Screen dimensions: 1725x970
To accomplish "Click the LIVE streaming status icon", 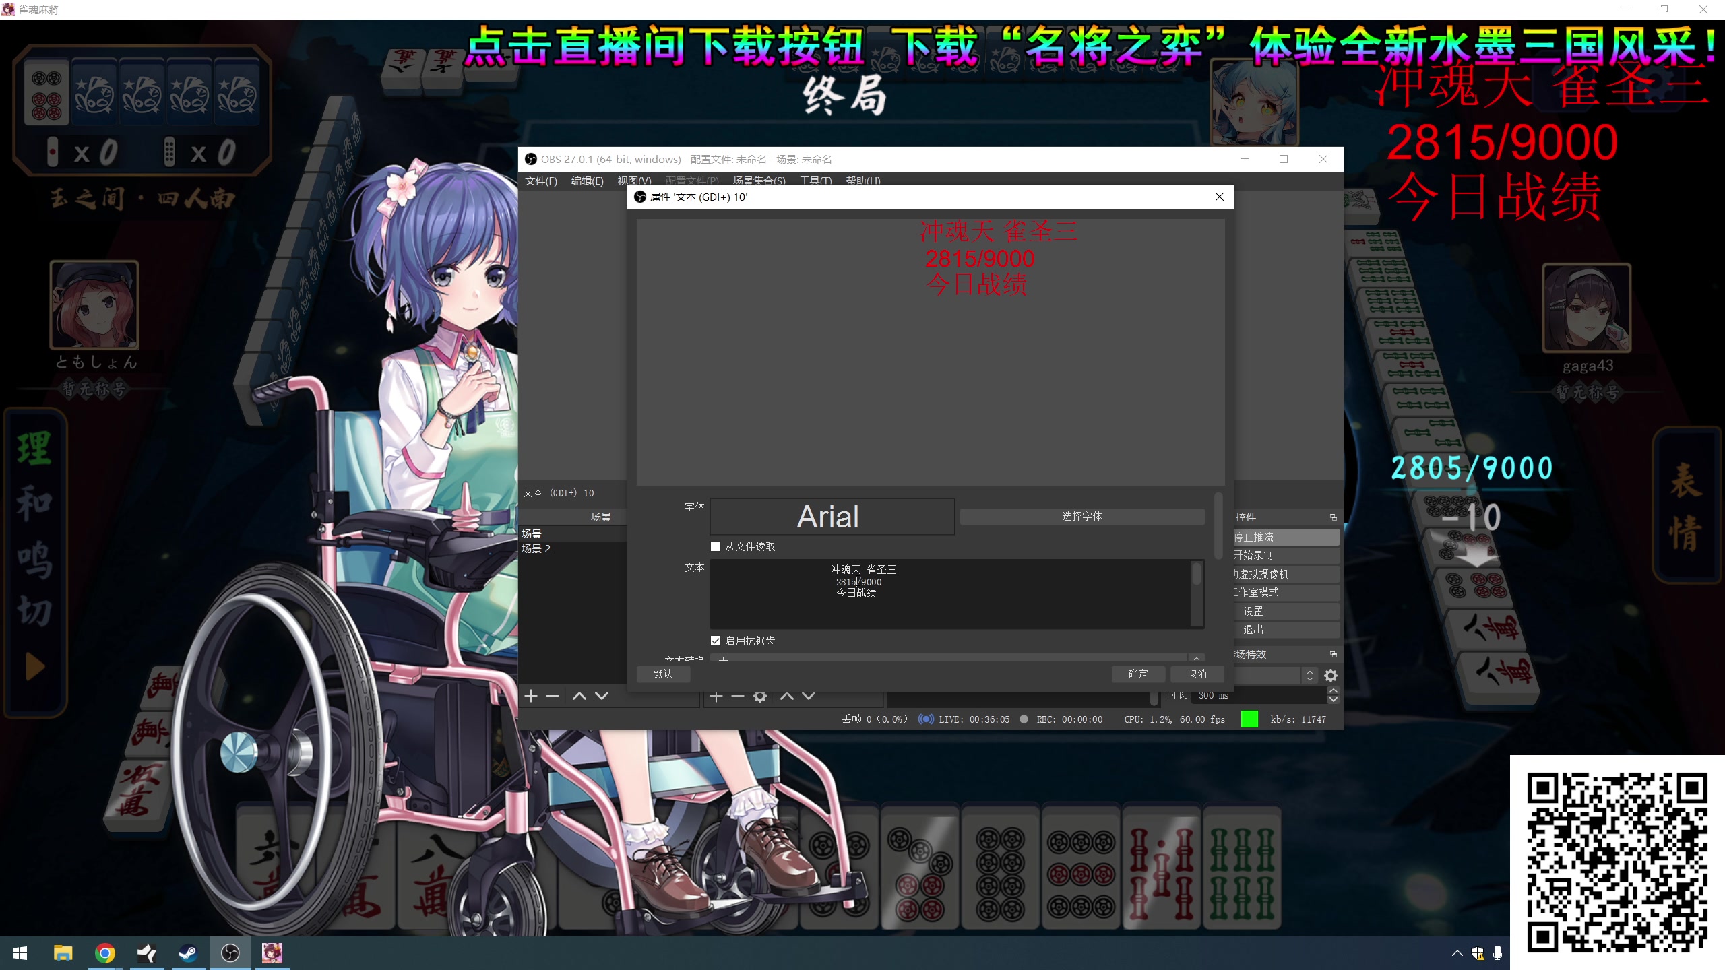I will coord(926,719).
